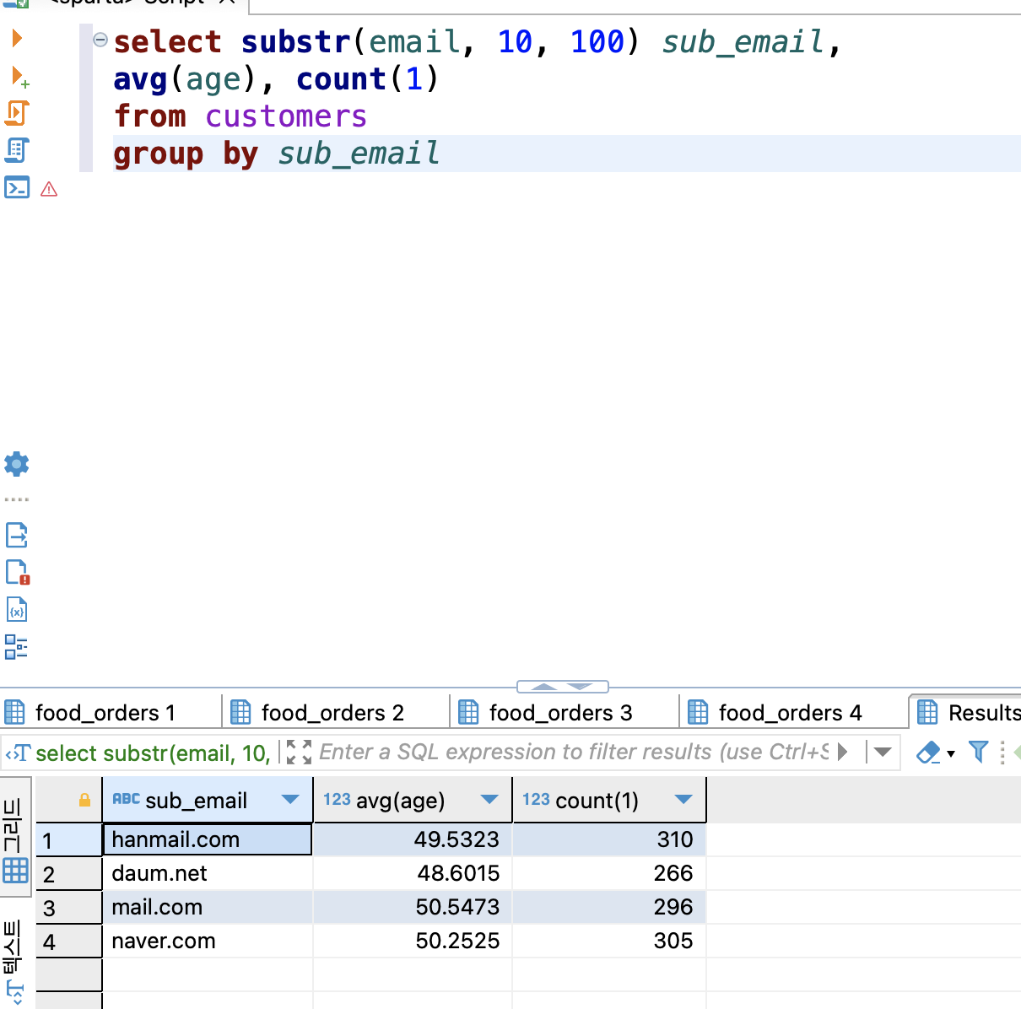Execute SQL in a new tab

click(19, 77)
